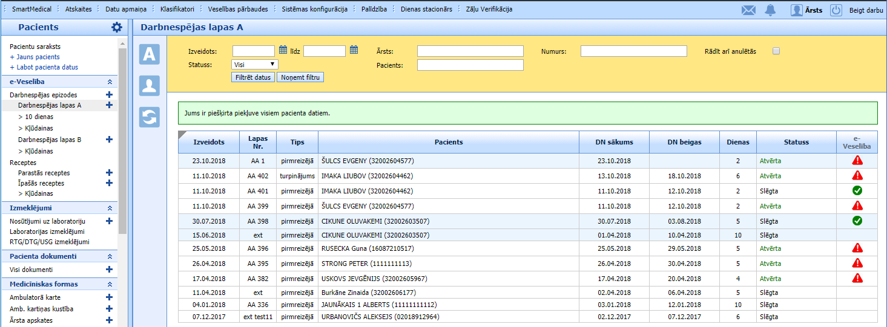Viewport: 887px width, 327px height.
Task: Collapse the Izmeklējumi sidebar section
Action: coord(110,208)
